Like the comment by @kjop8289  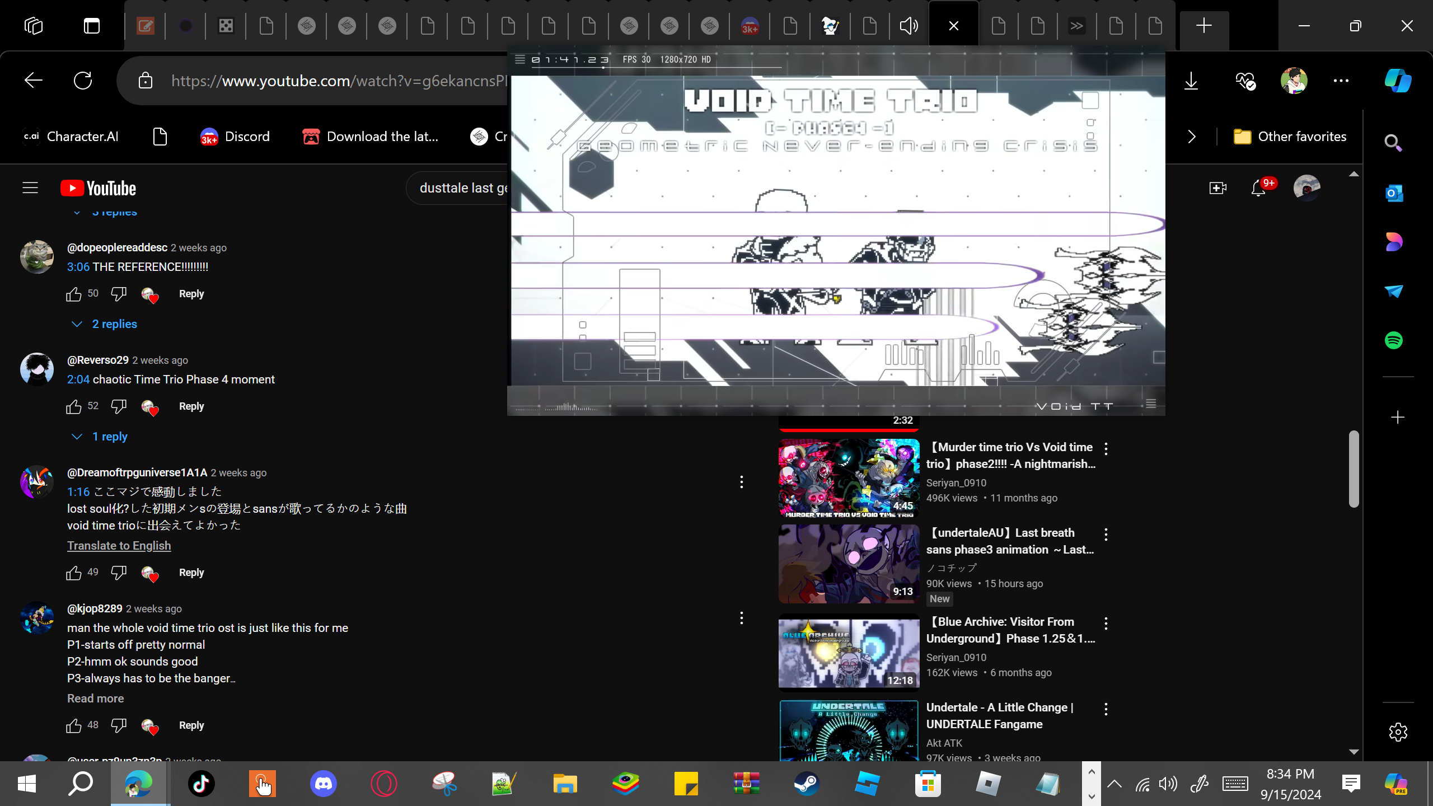click(x=74, y=725)
